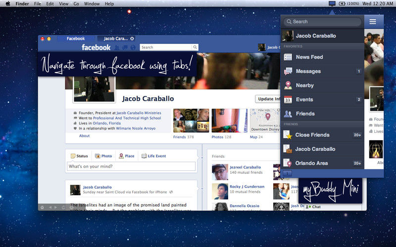
Task: Switch to the Jacob Cara... tab
Action: tap(116, 39)
